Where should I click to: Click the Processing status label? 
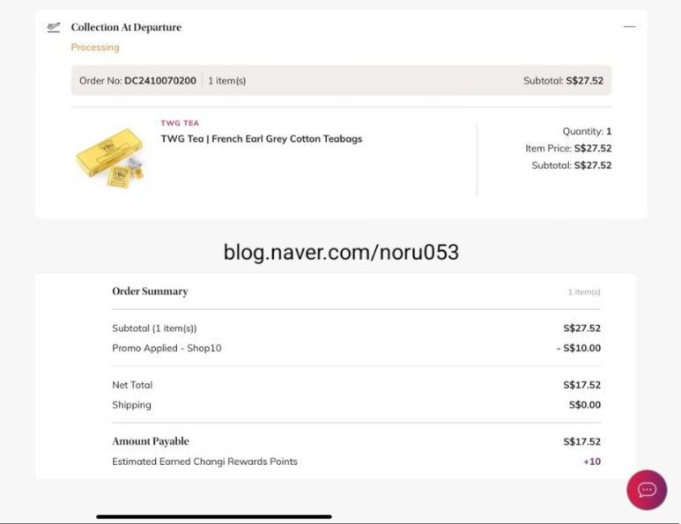95,48
